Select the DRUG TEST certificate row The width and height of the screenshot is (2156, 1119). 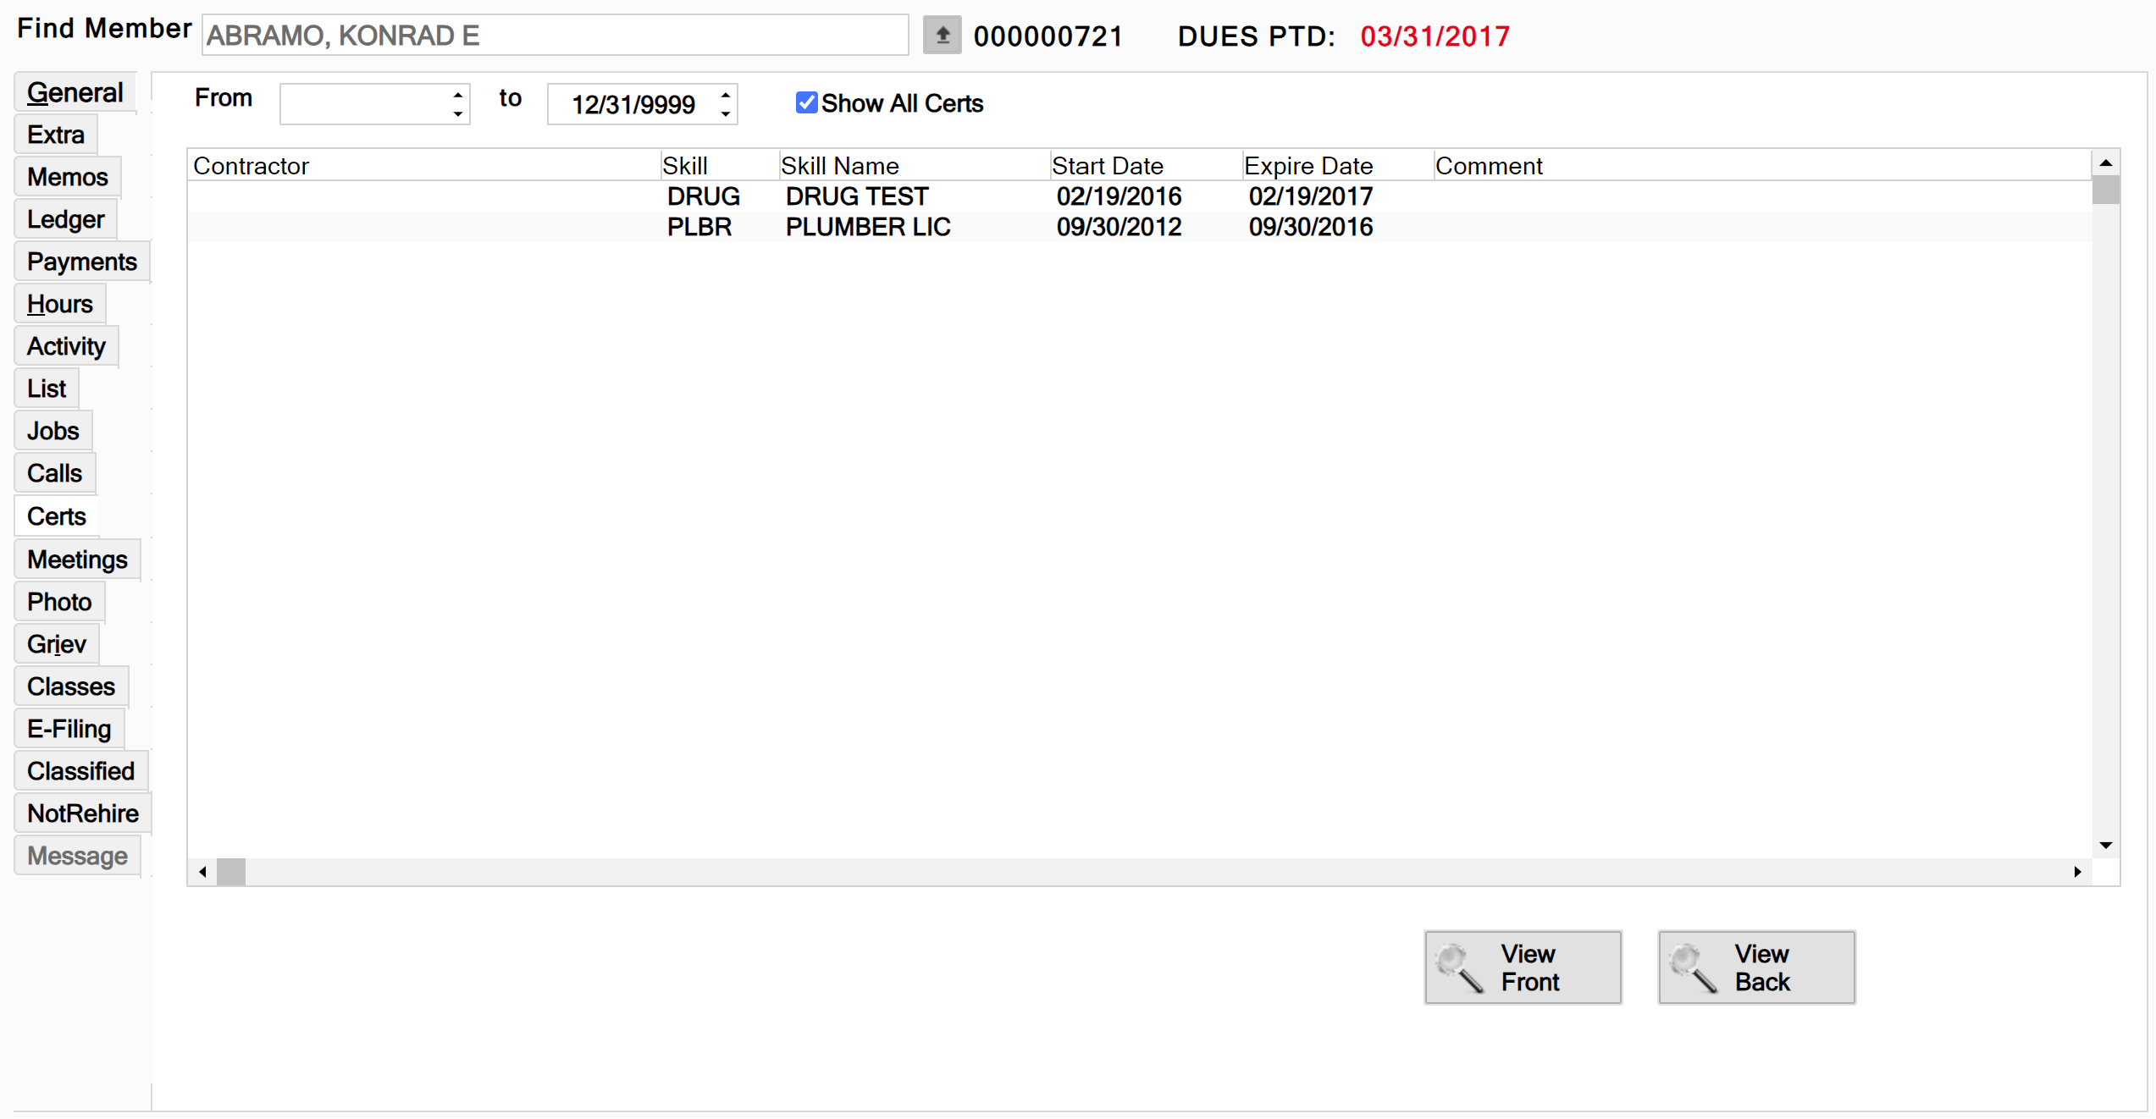(856, 196)
